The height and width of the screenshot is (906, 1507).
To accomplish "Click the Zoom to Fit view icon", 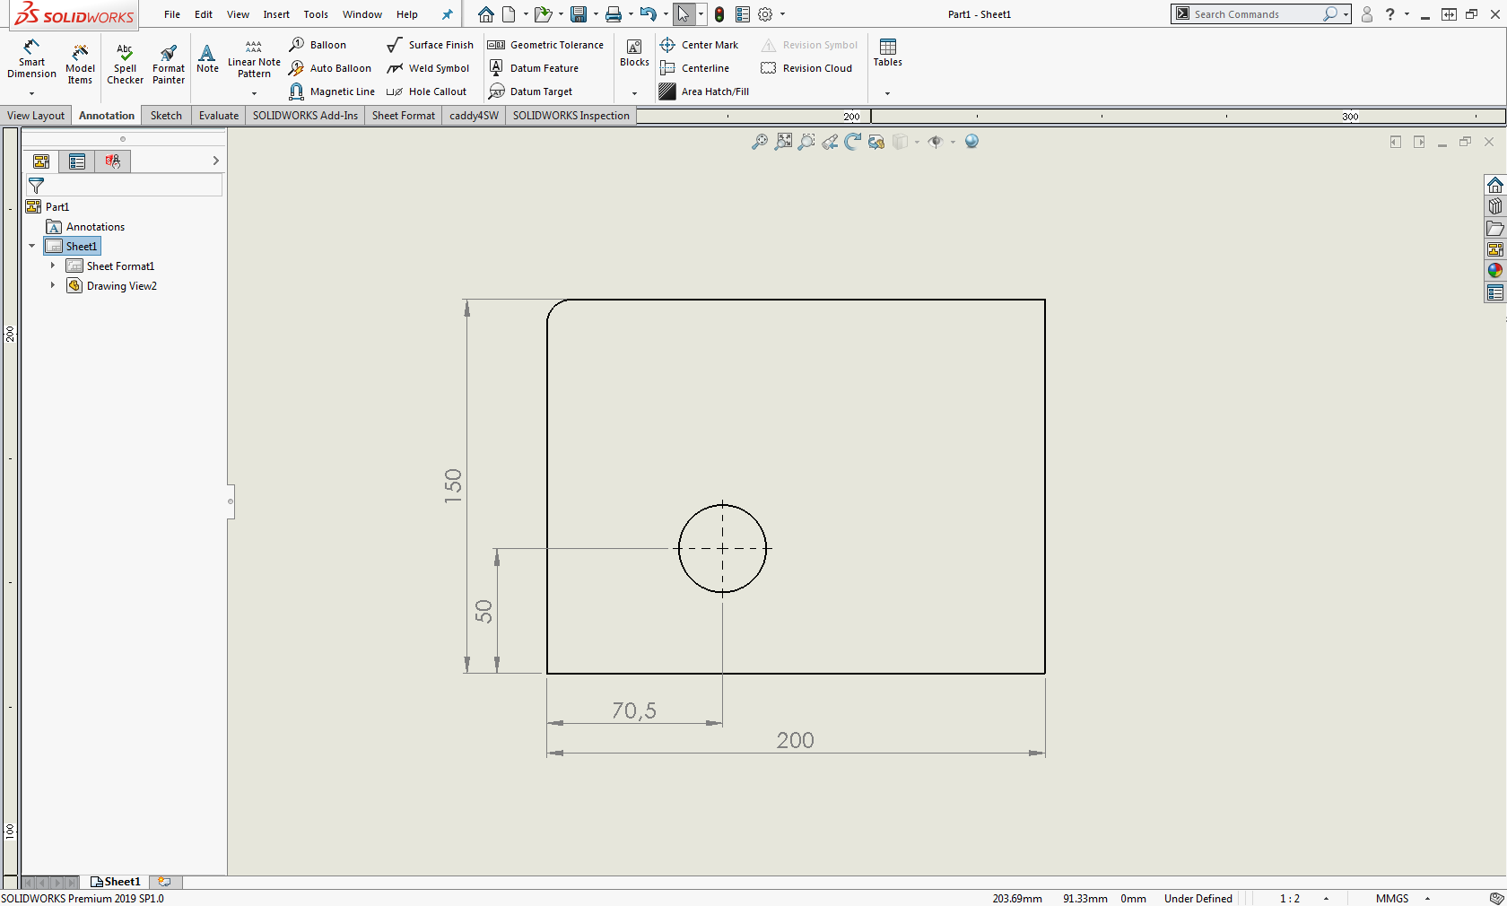I will [783, 142].
